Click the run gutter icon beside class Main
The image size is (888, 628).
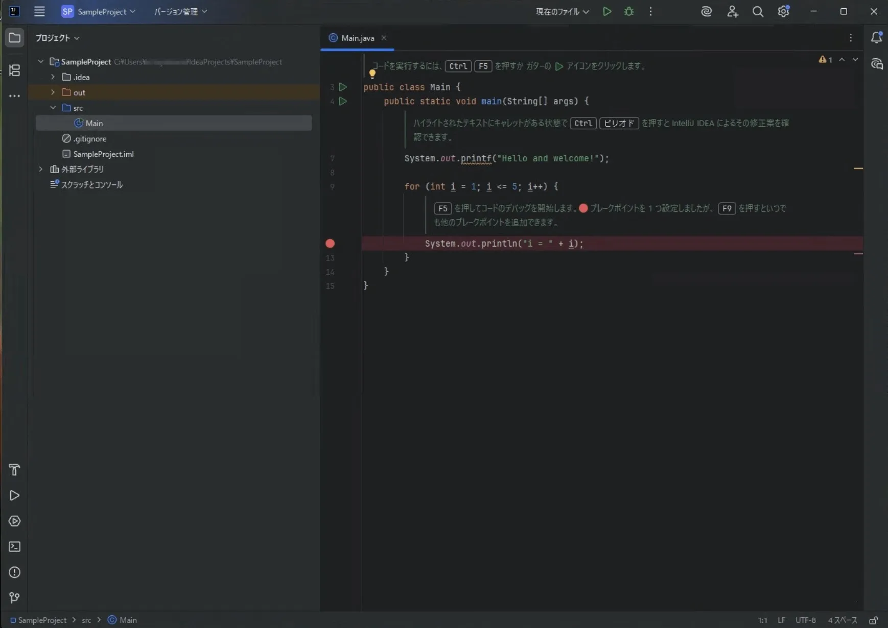(x=343, y=87)
